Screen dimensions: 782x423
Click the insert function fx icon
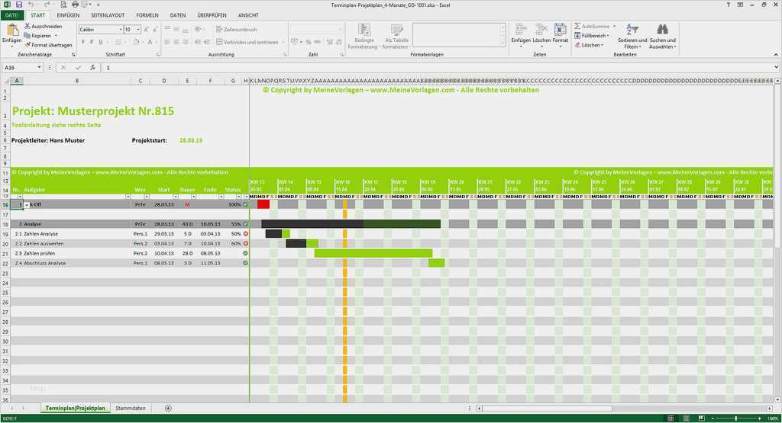pos(92,67)
